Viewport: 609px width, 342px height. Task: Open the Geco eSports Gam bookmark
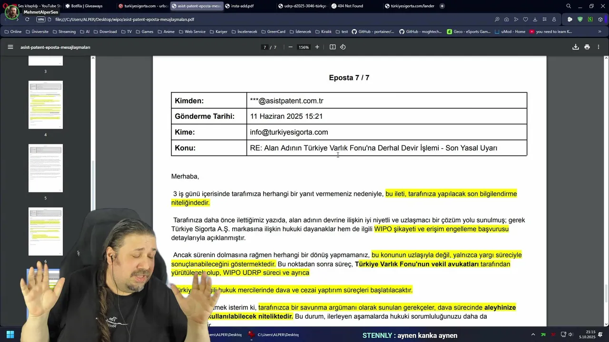coord(469,32)
